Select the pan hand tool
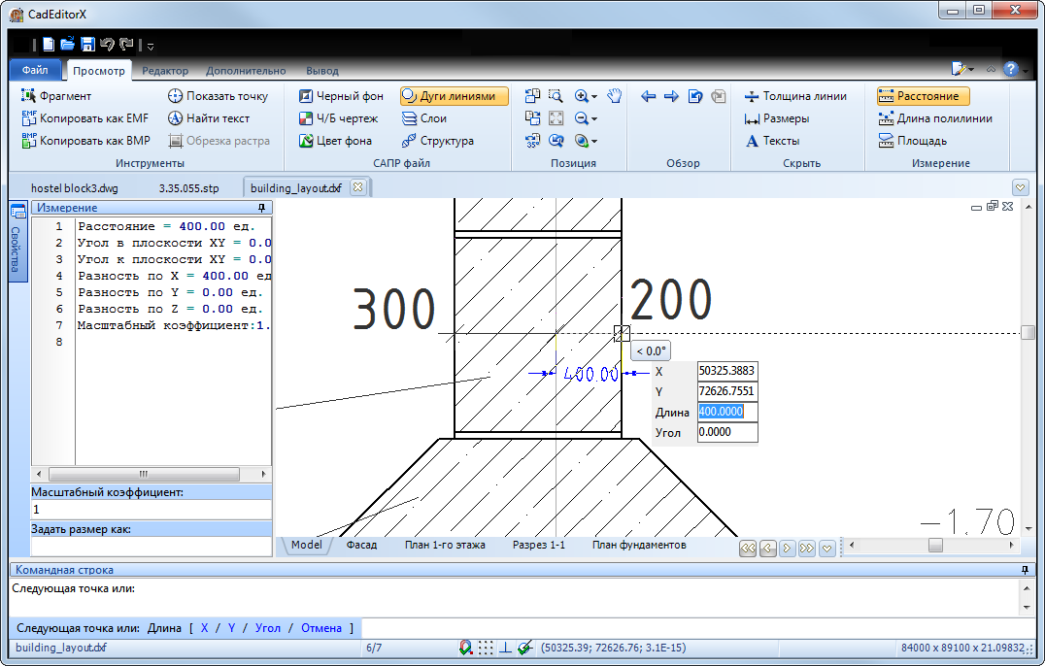Screen dimensions: 1045x666 614,95
